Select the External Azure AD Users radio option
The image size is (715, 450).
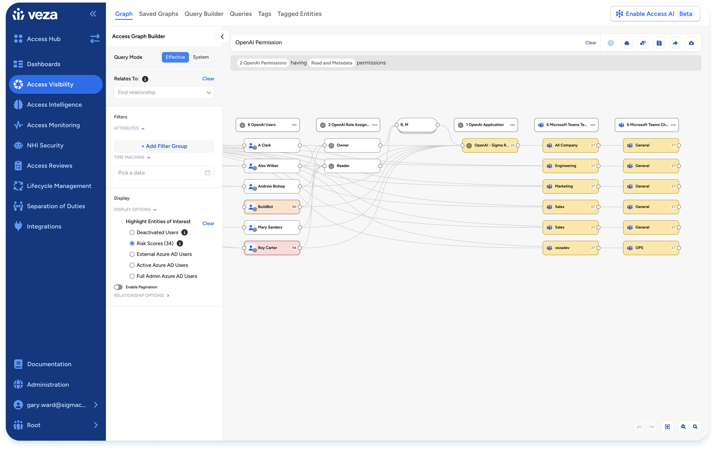[x=132, y=254]
